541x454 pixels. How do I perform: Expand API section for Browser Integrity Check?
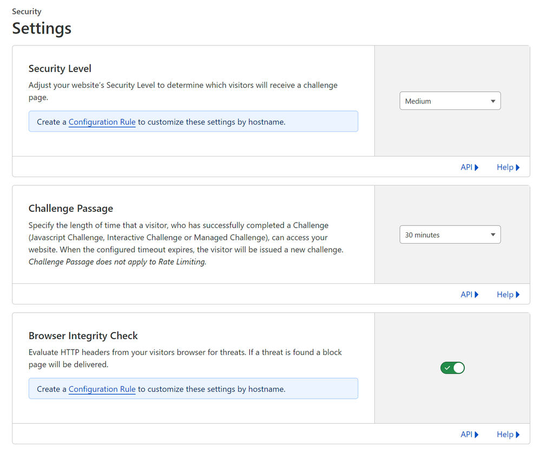470,434
